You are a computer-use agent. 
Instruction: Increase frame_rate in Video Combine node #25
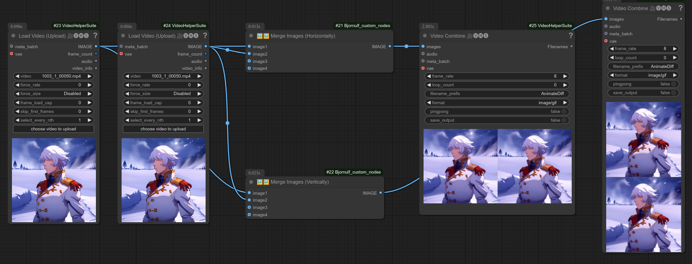coord(565,76)
